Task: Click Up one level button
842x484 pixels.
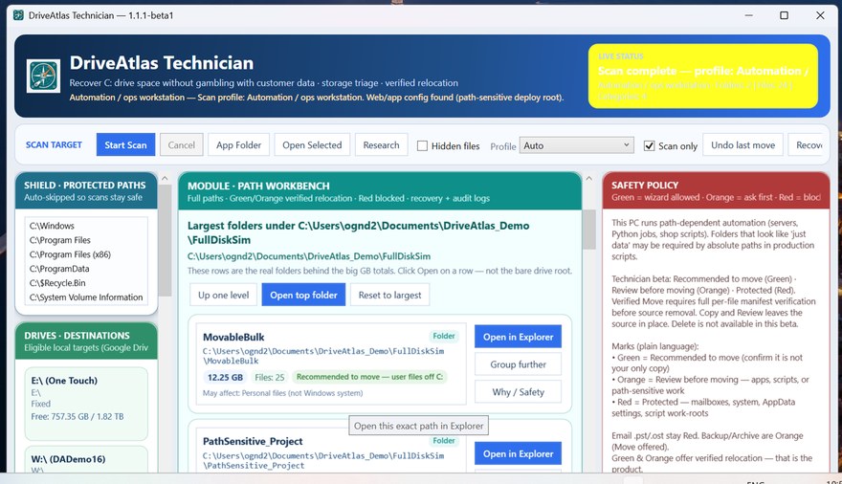Action: point(223,296)
